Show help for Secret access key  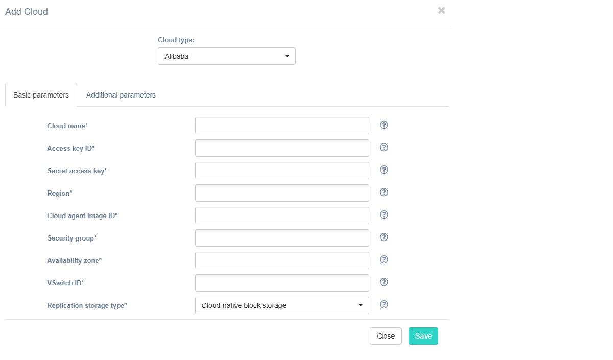384,170
